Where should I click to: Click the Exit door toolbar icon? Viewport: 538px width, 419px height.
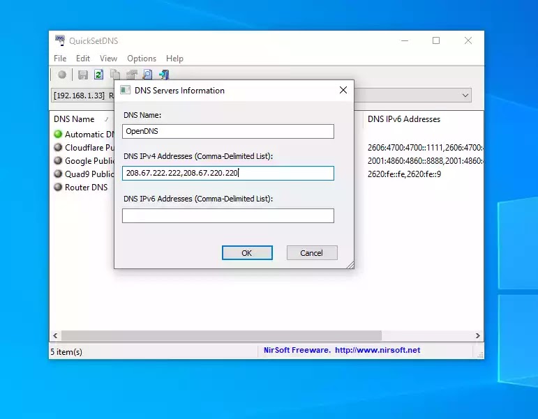tap(164, 75)
